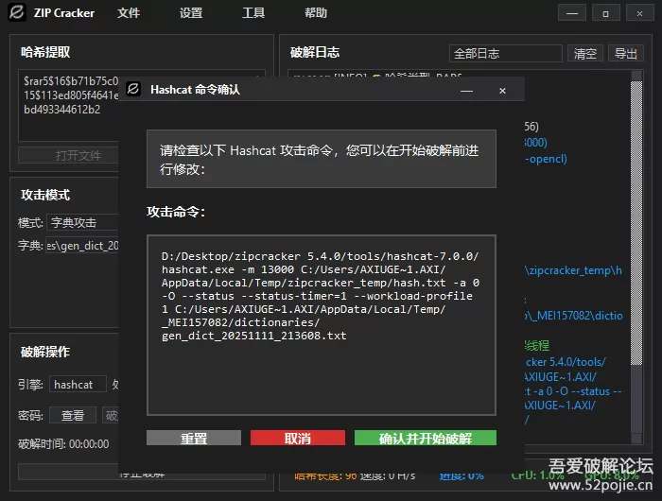Maximize the ZIP Cracker main window

[x=606, y=13]
